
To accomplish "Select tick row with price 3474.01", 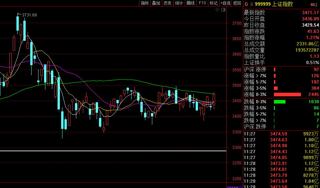I will [x=281, y=170].
